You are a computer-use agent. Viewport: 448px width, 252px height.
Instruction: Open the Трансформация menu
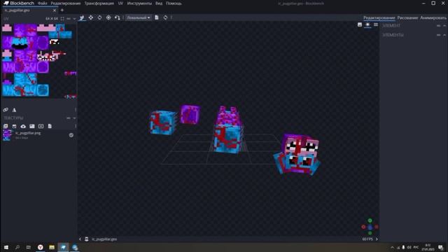99,3
